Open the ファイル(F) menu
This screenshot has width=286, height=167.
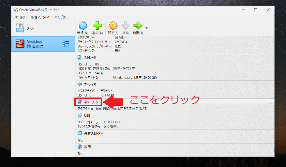(20, 17)
